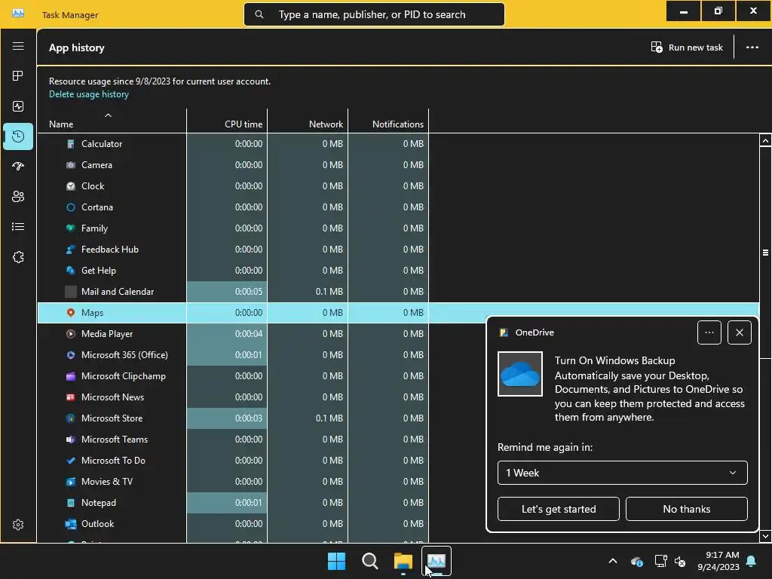Click Microsoft Store's 0.1 MB network cell
This screenshot has height=579, width=772.
(308, 418)
